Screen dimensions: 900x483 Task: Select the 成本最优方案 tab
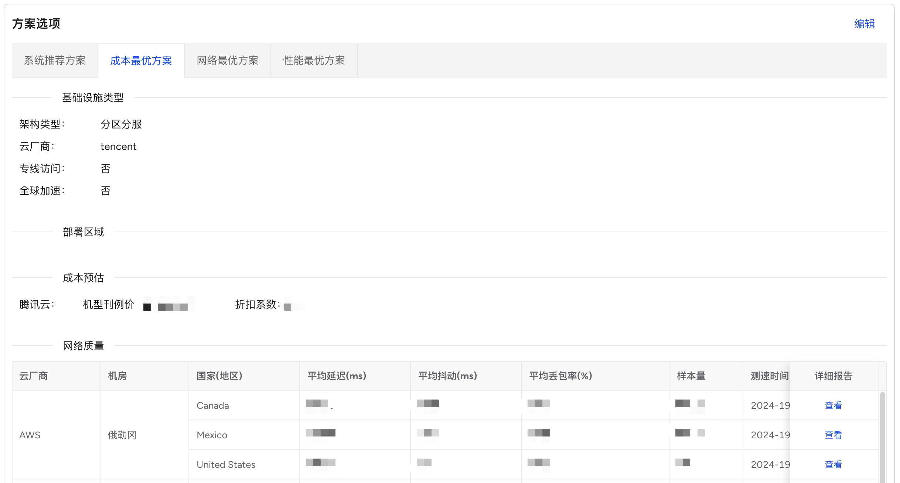(141, 61)
